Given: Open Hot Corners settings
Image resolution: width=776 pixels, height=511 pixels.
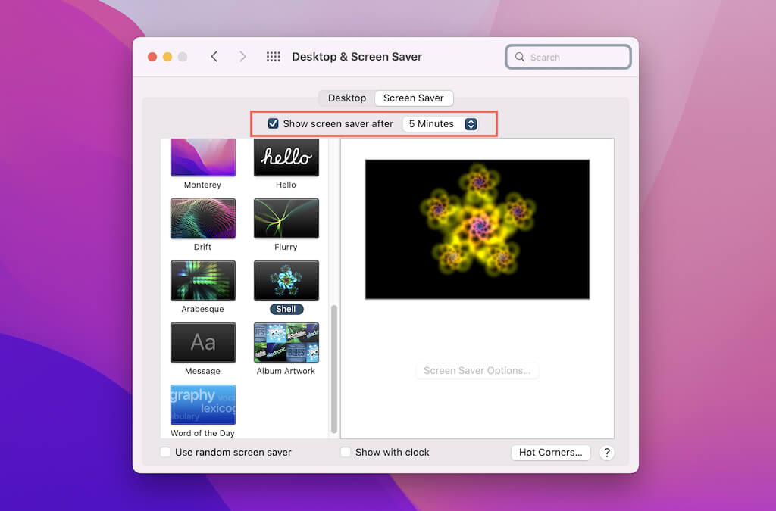Looking at the screenshot, I should (550, 452).
